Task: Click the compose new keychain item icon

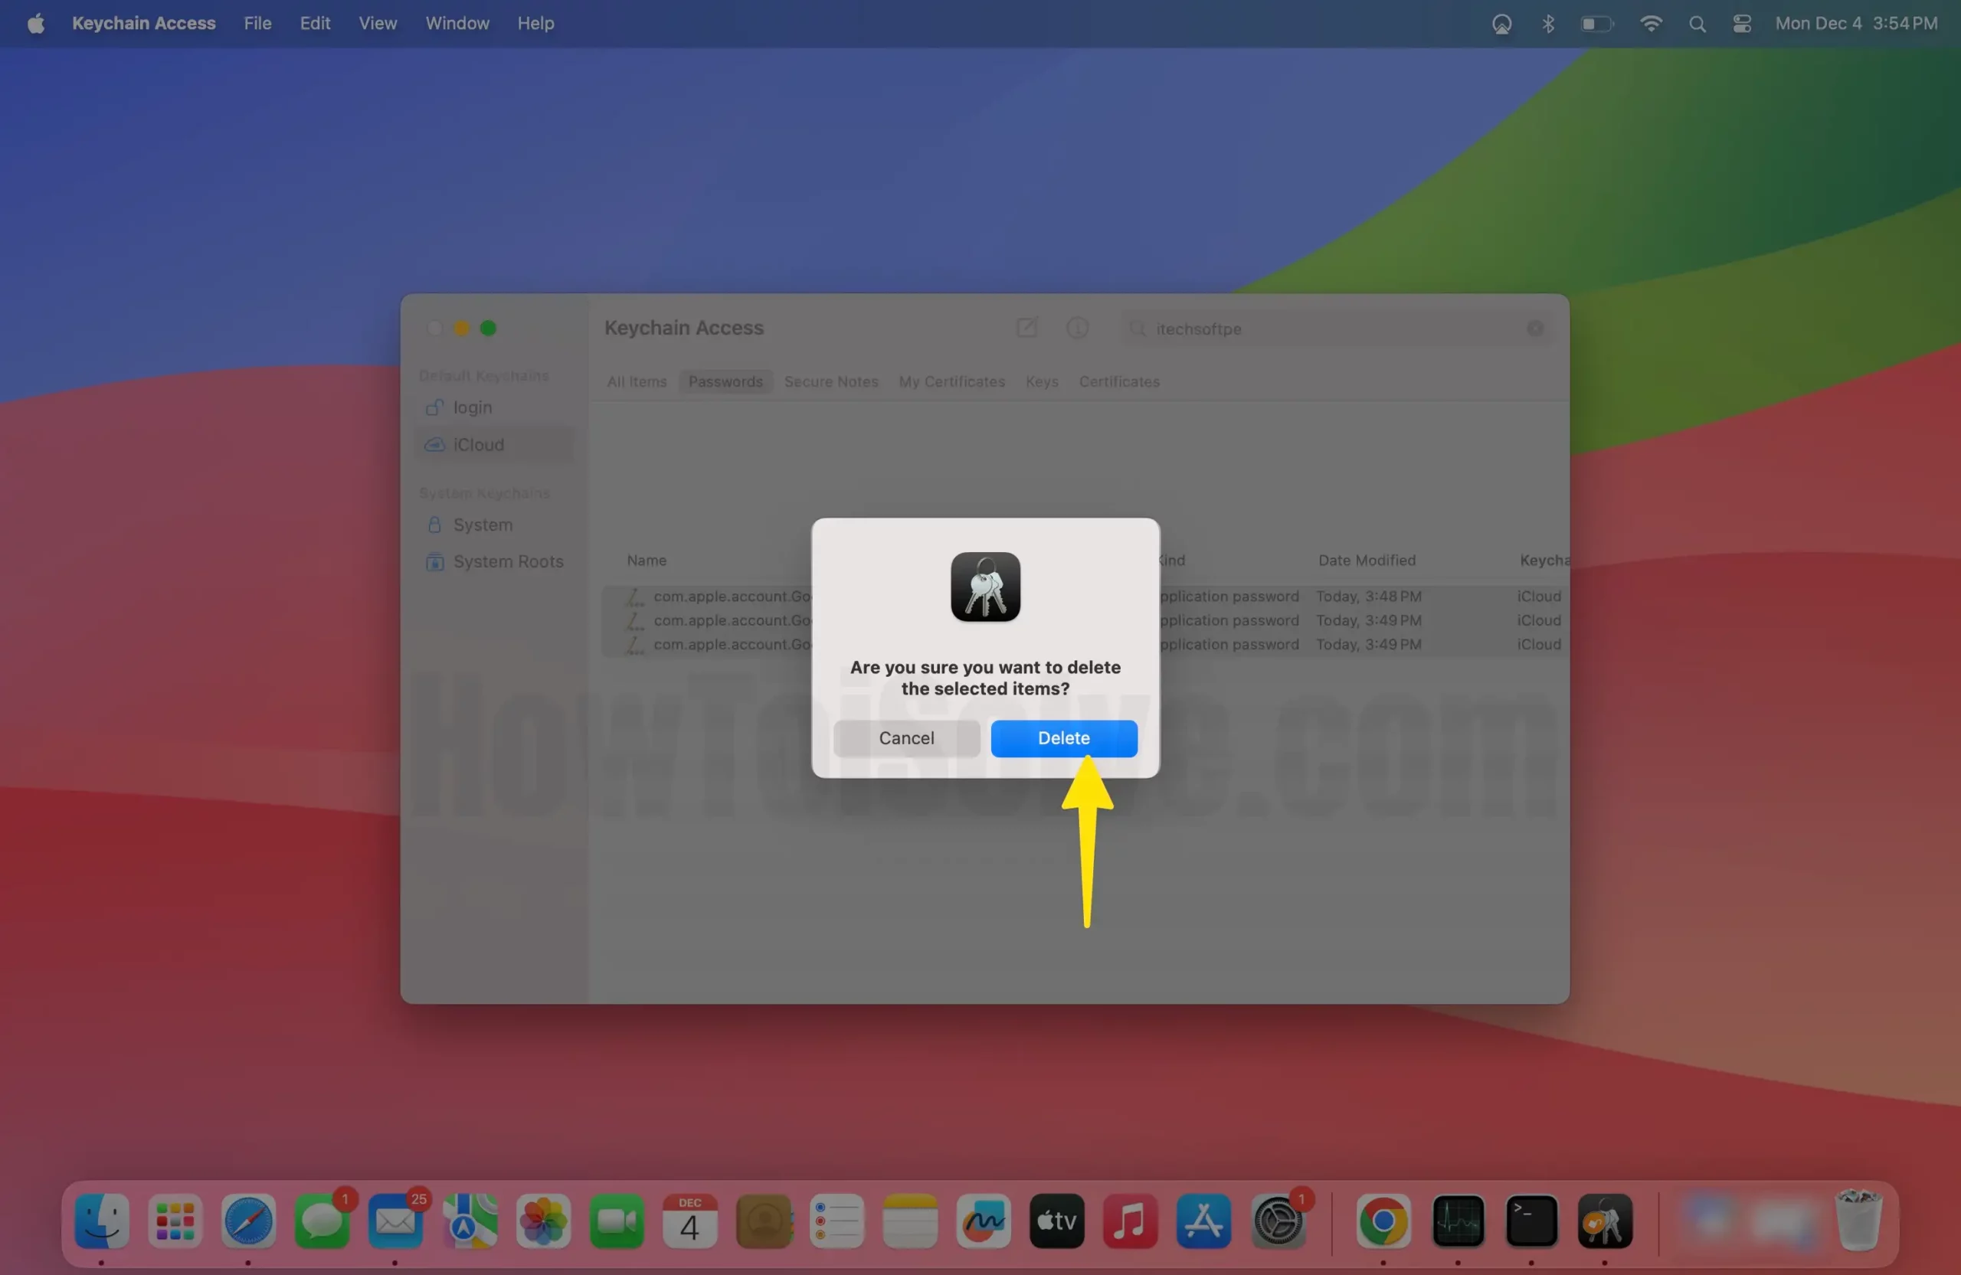Action: (x=1026, y=328)
